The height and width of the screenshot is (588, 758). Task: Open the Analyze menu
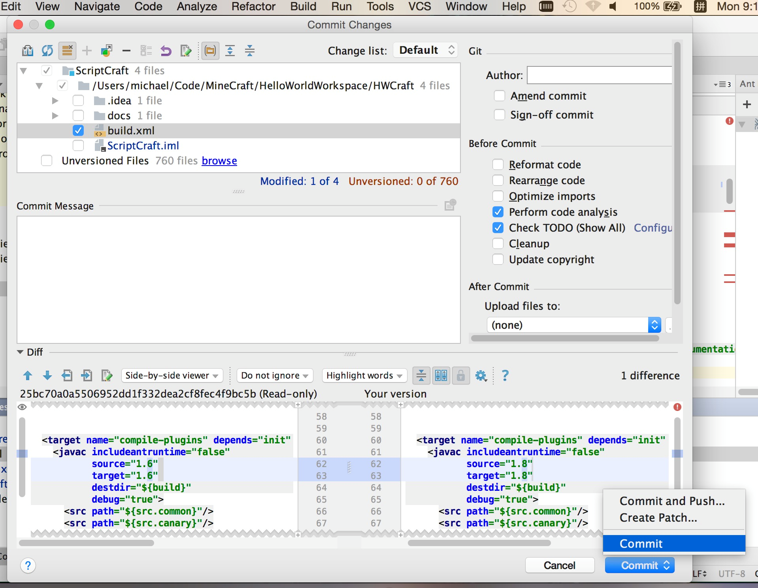point(197,7)
